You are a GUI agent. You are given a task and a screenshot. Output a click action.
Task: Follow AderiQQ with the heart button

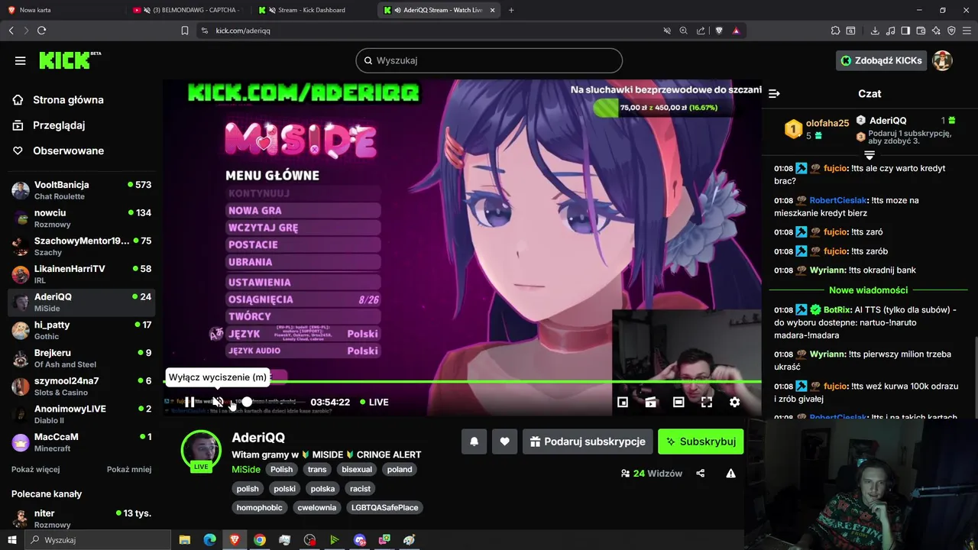click(504, 442)
